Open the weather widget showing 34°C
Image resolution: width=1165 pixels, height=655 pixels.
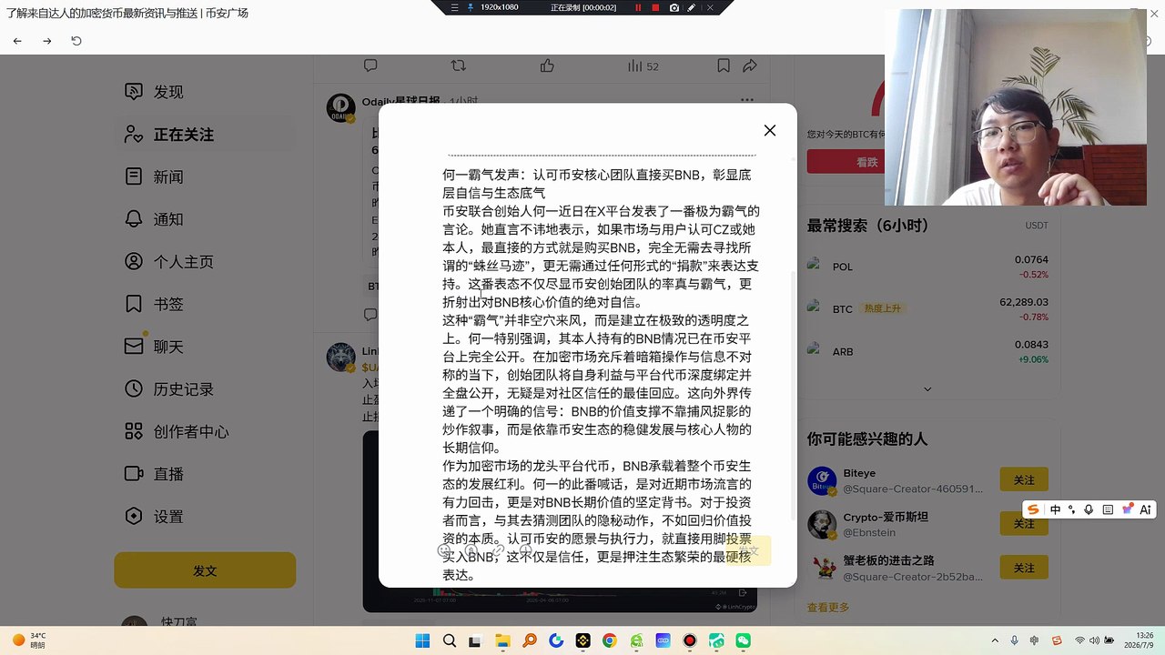[x=29, y=640]
